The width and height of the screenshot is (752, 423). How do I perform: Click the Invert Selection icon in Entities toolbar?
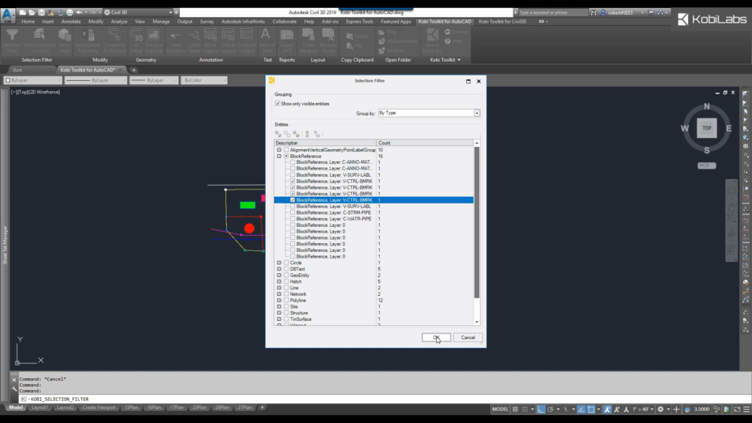click(296, 134)
